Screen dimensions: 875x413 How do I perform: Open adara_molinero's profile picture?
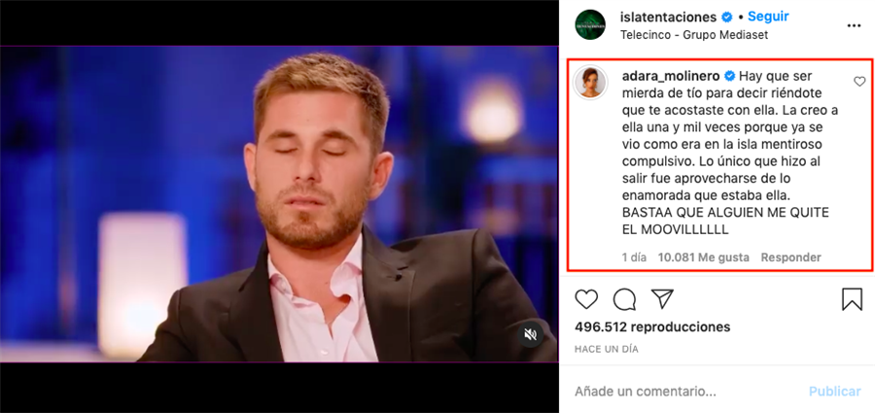tap(590, 83)
